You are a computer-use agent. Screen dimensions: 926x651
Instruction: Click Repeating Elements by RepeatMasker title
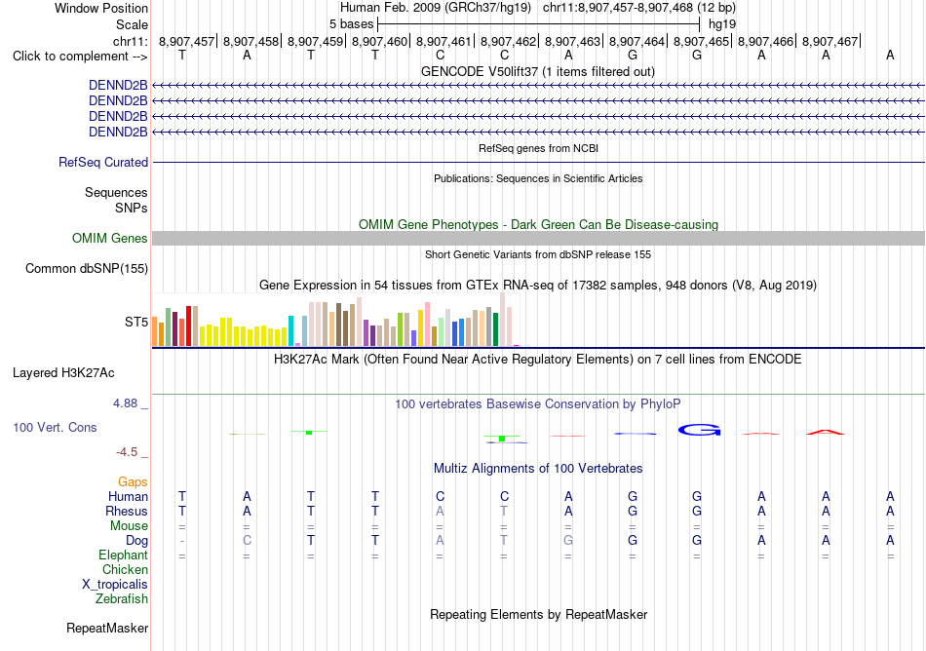tap(538, 614)
